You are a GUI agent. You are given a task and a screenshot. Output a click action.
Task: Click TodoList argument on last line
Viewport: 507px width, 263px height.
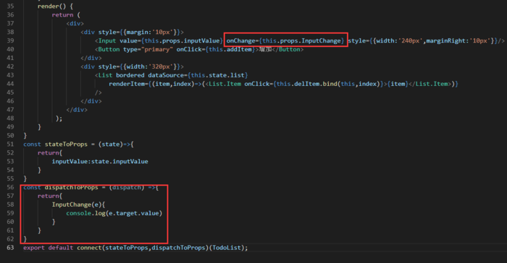click(226, 248)
